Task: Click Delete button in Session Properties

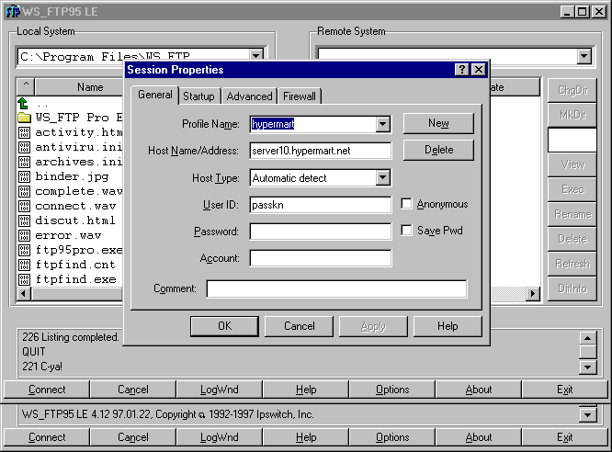Action: (438, 150)
